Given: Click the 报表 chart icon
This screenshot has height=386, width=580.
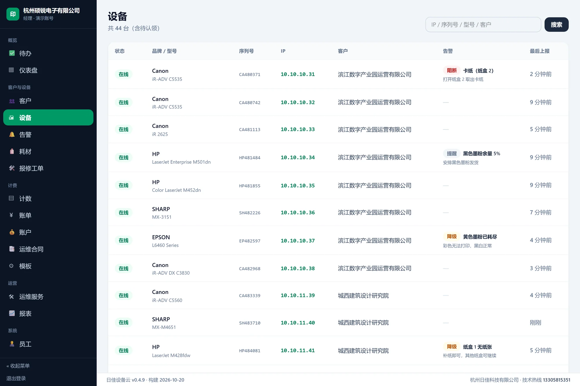Looking at the screenshot, I should [x=12, y=313].
